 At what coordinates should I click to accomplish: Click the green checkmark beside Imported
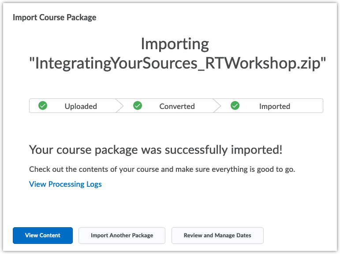point(235,105)
